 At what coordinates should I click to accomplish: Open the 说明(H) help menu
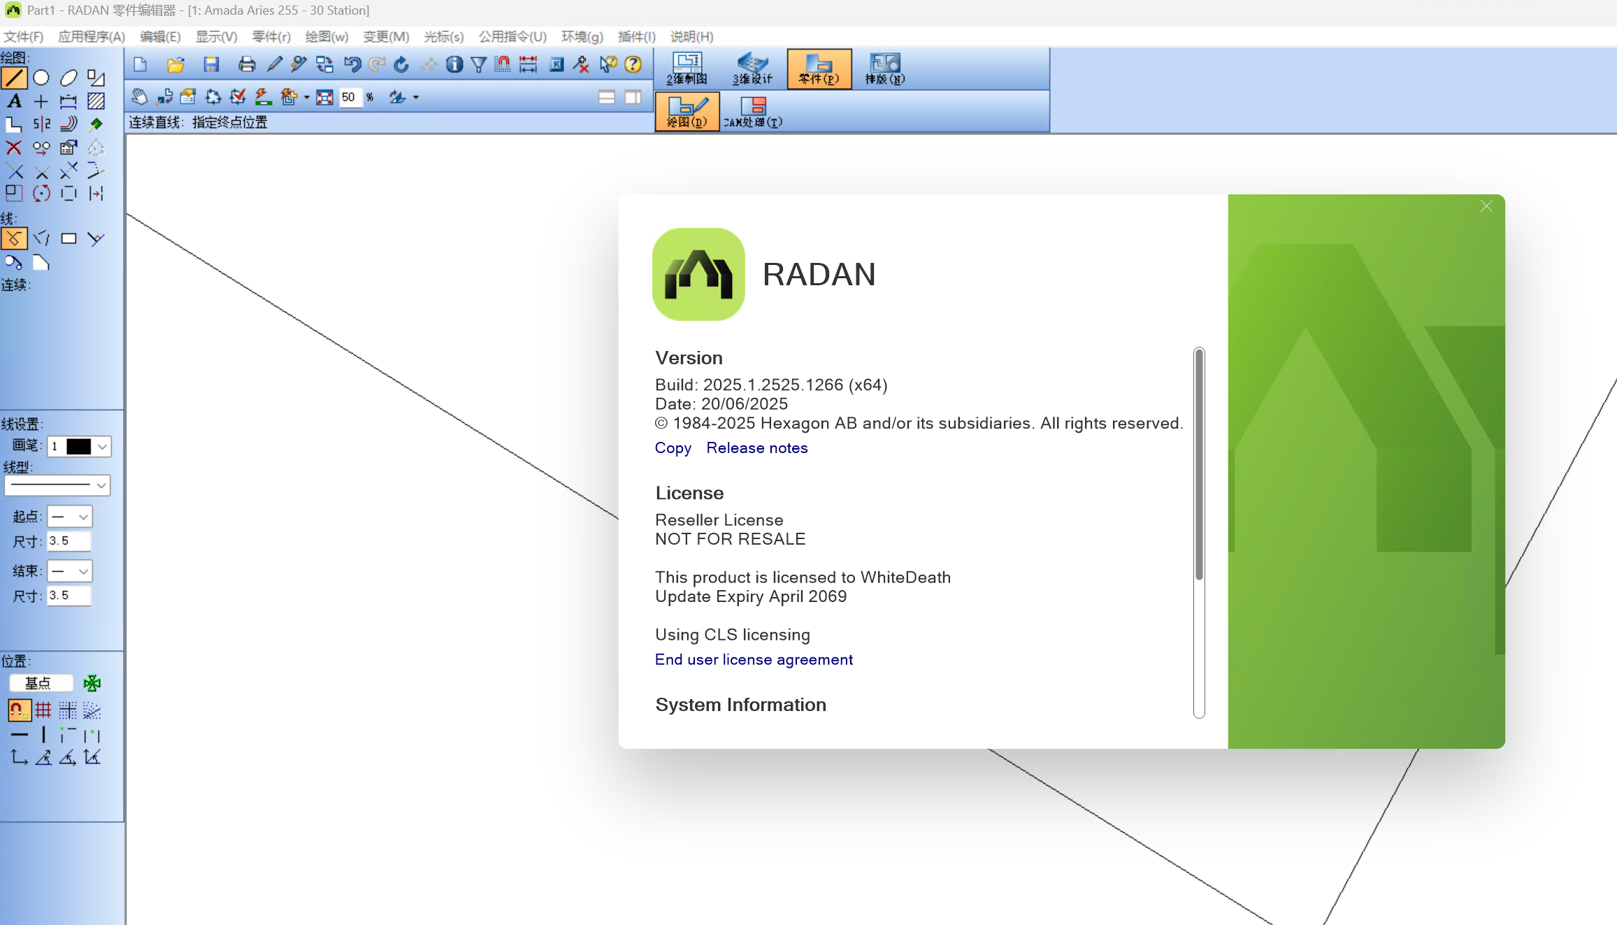tap(692, 37)
